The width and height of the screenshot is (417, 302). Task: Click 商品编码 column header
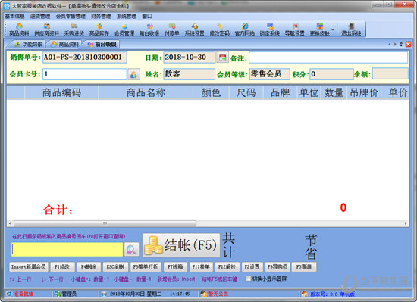pos(61,92)
